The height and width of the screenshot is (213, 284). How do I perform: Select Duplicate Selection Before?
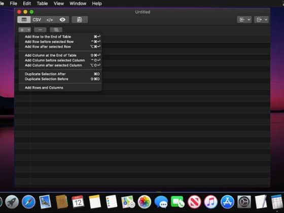(x=60, y=79)
